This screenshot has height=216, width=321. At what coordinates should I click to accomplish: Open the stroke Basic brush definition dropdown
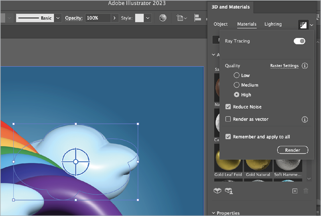point(58,18)
